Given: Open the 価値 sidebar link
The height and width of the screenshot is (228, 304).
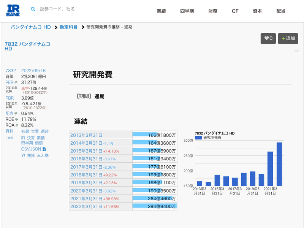Looking at the screenshot, I should tap(39, 143).
